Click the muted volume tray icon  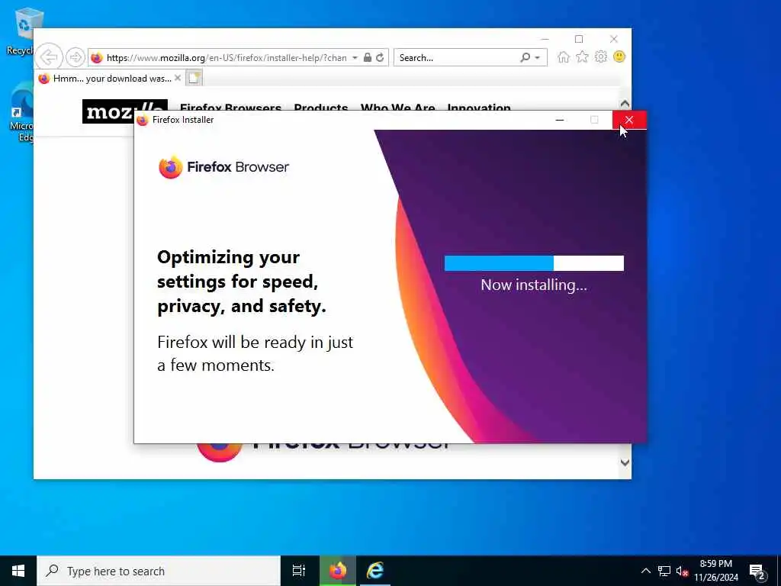(682, 571)
